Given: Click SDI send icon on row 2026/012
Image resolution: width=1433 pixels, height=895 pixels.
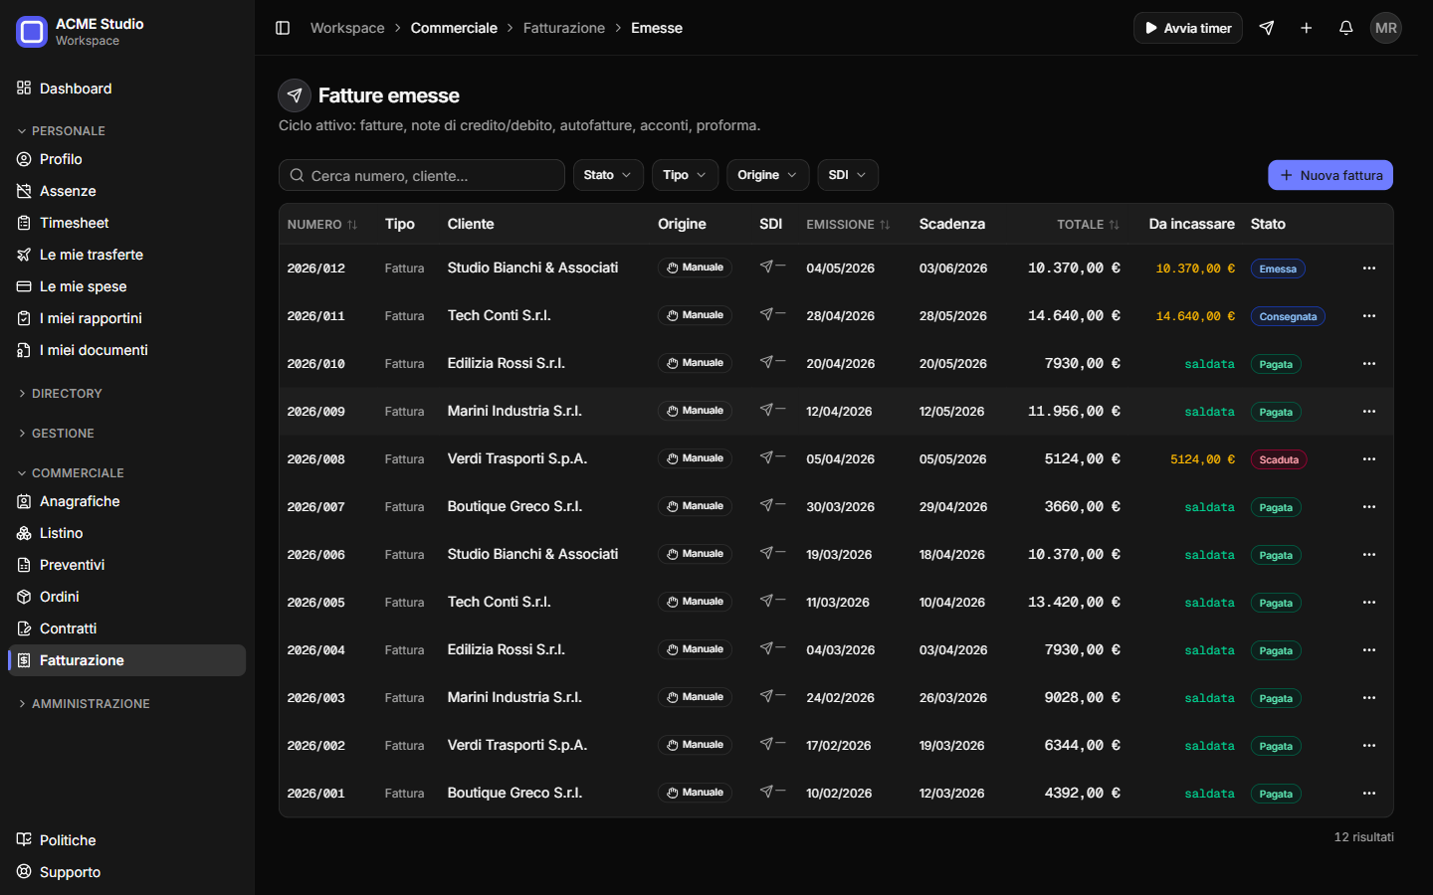Looking at the screenshot, I should coord(766,267).
